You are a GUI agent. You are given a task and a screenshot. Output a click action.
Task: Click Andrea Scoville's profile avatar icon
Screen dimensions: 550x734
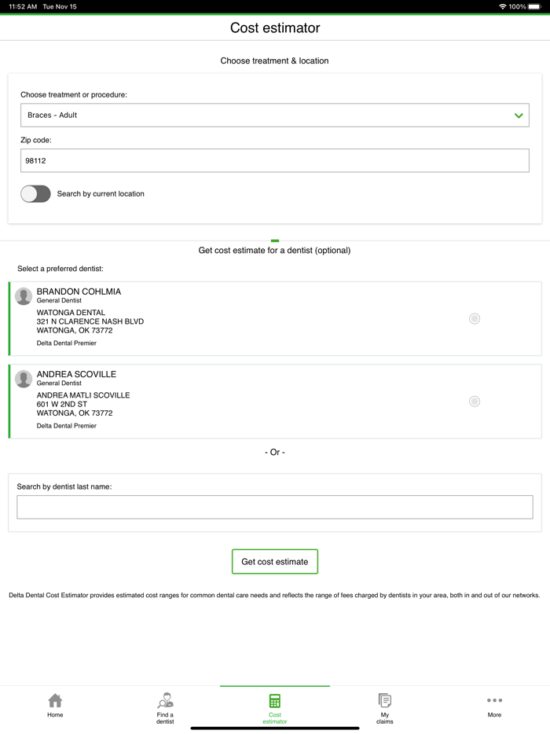(x=24, y=379)
